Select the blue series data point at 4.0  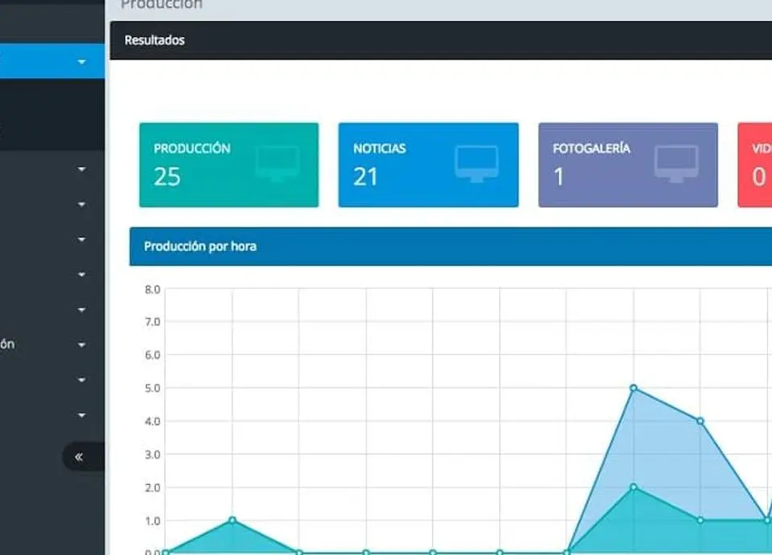click(700, 421)
